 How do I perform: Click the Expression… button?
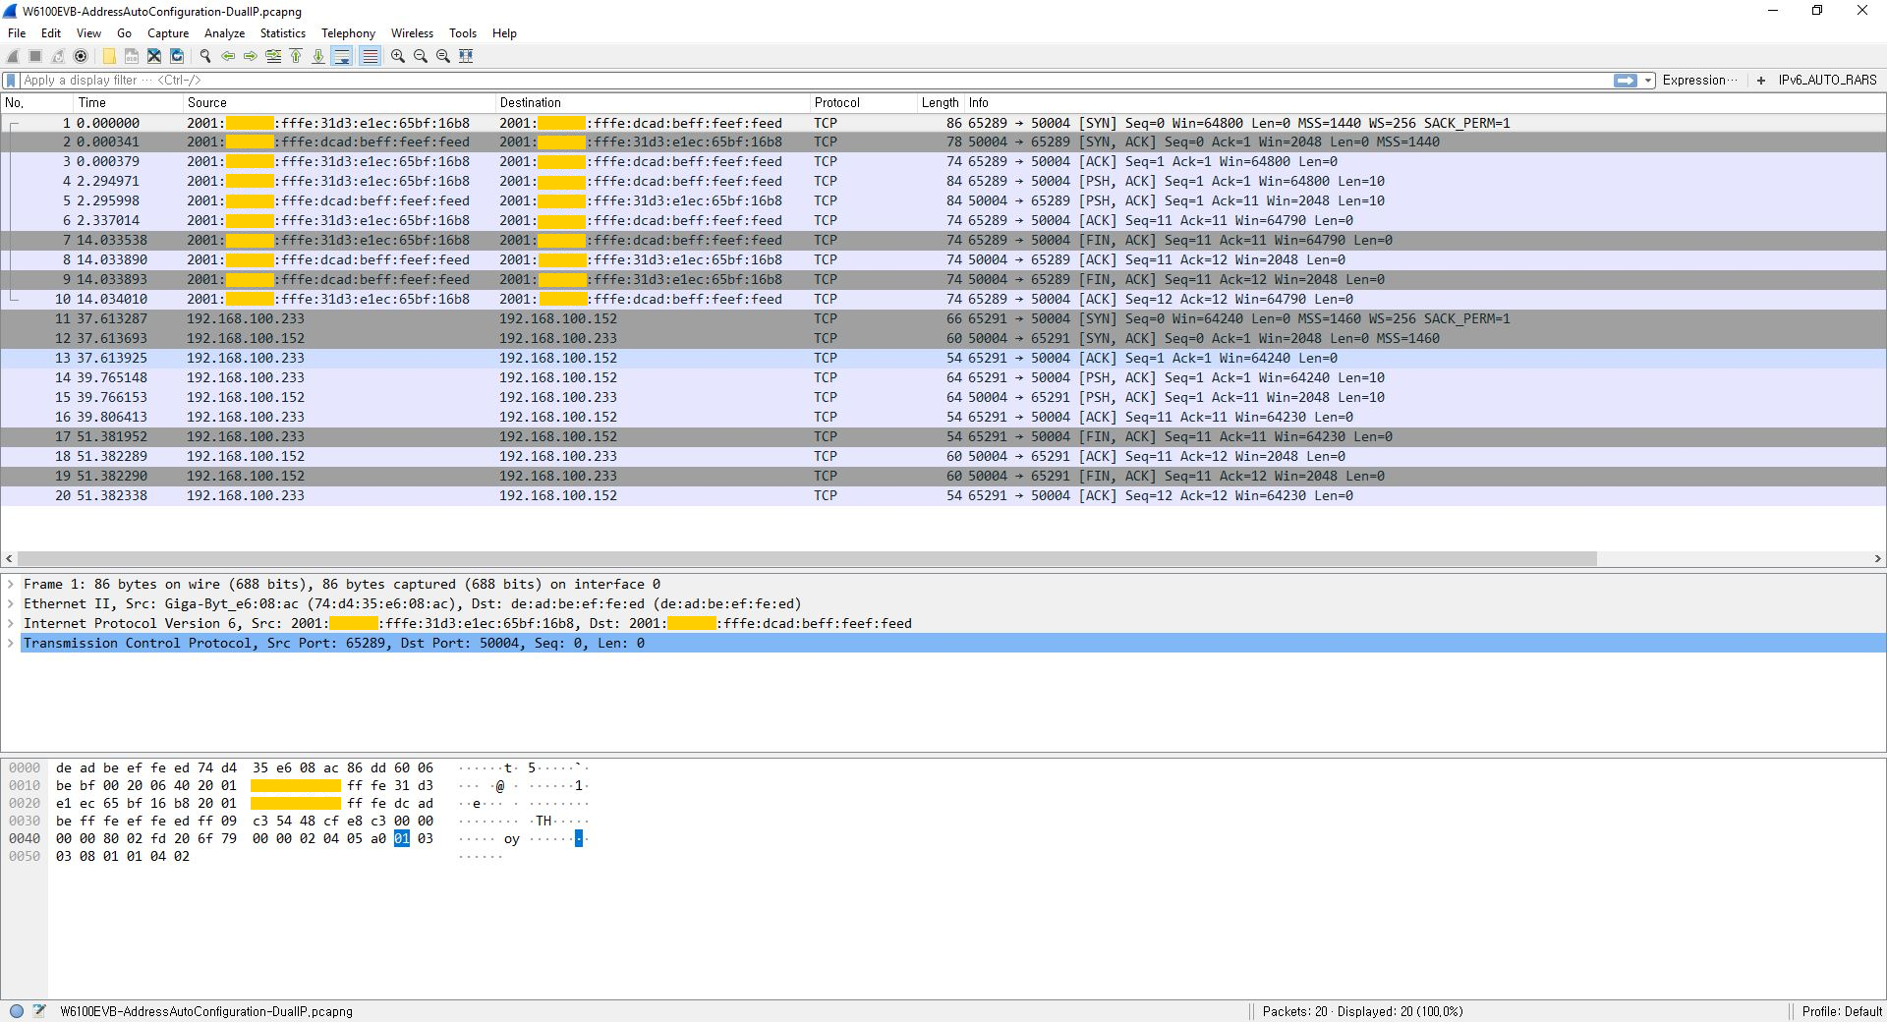(x=1697, y=80)
